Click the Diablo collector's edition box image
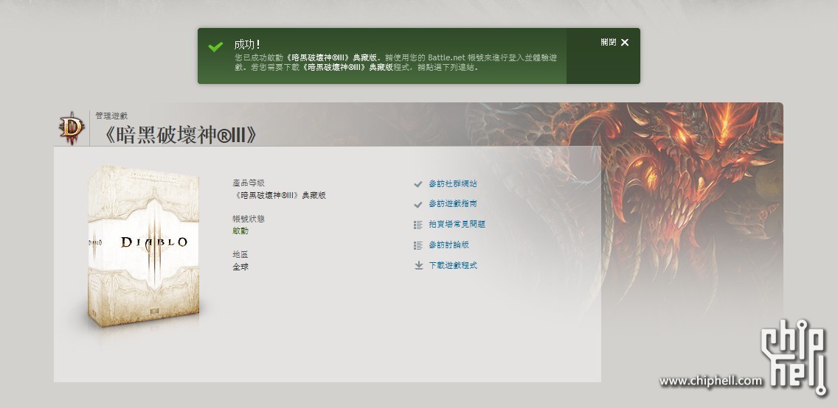 [x=143, y=245]
